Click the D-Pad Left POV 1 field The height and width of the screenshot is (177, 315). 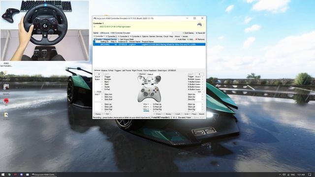pyautogui.click(x=147, y=107)
